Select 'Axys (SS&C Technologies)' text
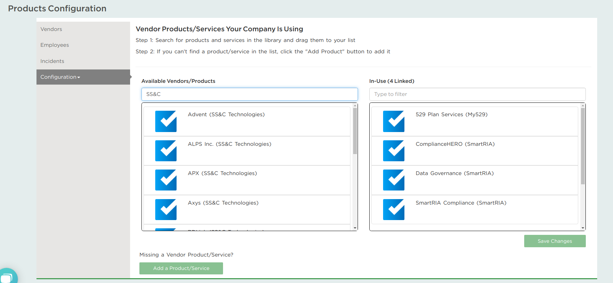This screenshot has width=613, height=283. pyautogui.click(x=223, y=203)
